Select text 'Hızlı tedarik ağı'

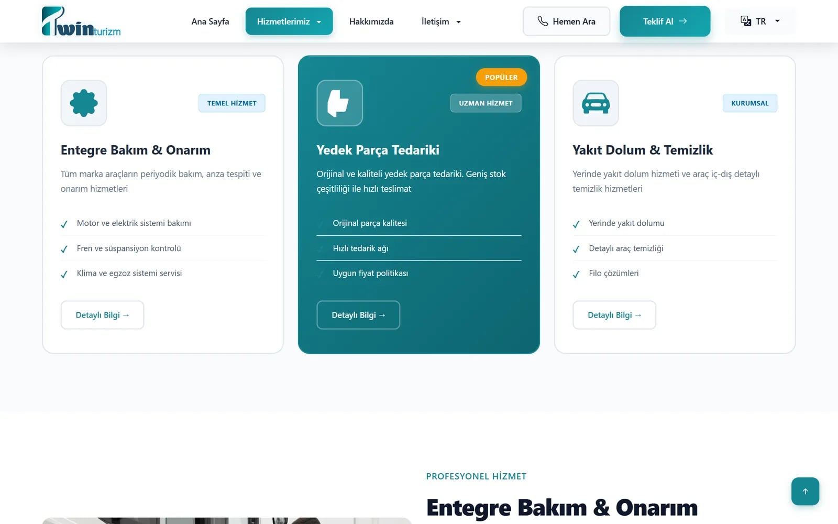[x=361, y=248]
